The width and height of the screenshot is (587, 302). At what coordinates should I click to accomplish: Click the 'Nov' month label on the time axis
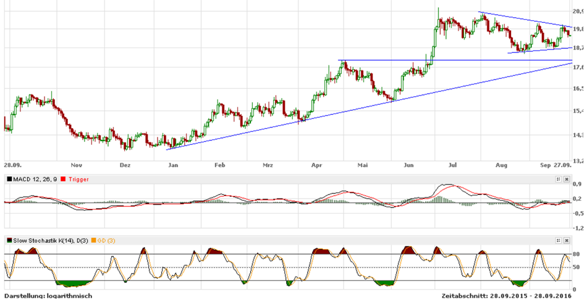(77, 165)
